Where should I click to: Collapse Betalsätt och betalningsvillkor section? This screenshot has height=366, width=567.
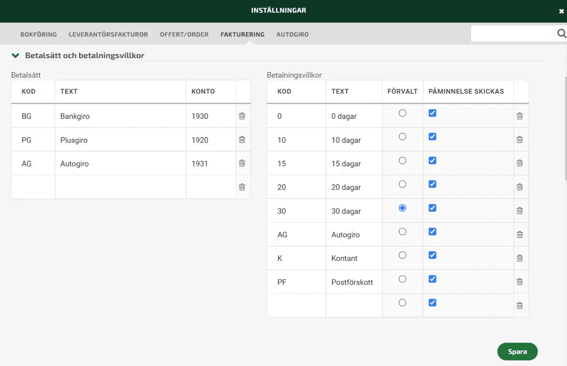click(16, 56)
